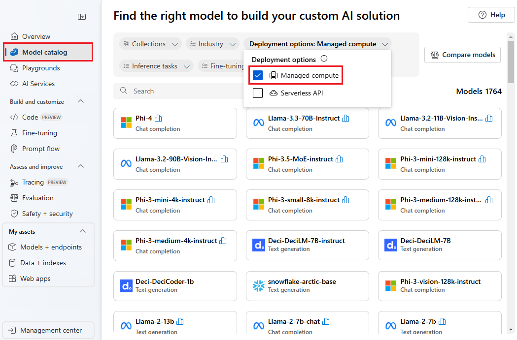Click the Deci logo on Deci-DeciCoder-1b
Image resolution: width=517 pixels, height=340 pixels.
[126, 286]
